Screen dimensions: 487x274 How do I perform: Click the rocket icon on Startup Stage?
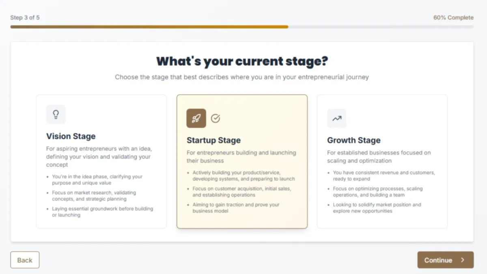196,119
